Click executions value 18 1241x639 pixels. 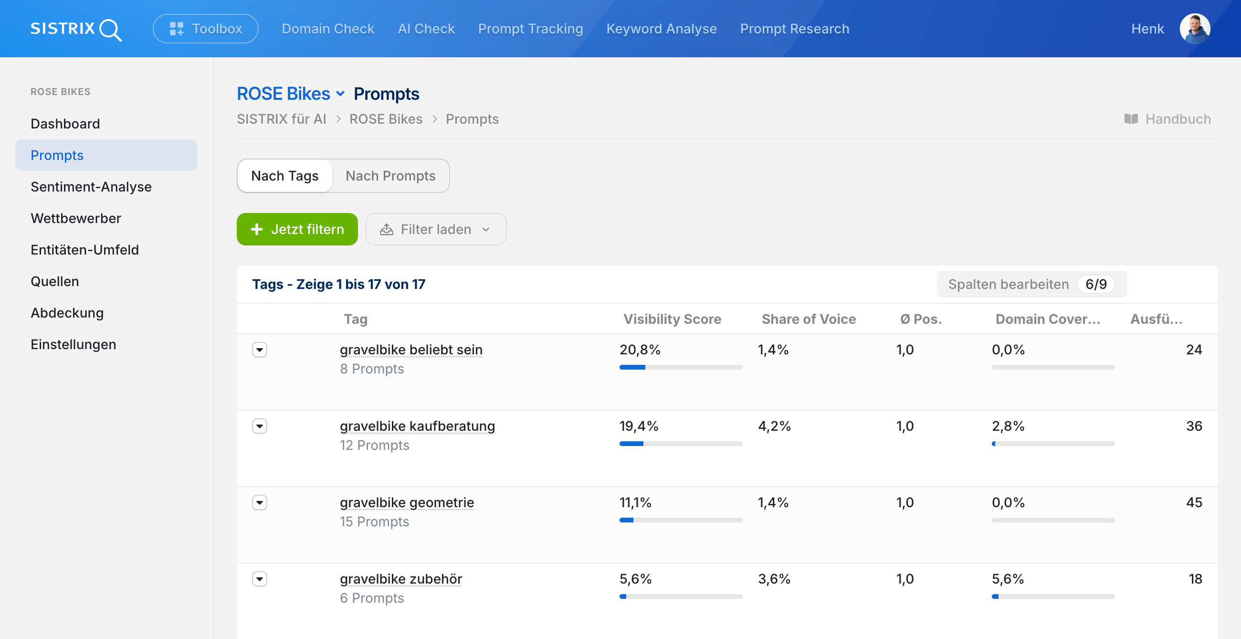[1195, 579]
